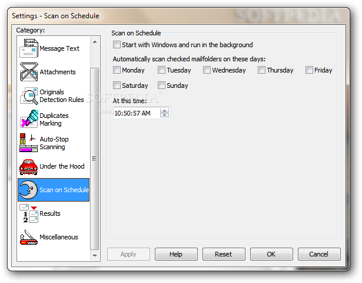Check the Tuesday checkbox

(161, 70)
